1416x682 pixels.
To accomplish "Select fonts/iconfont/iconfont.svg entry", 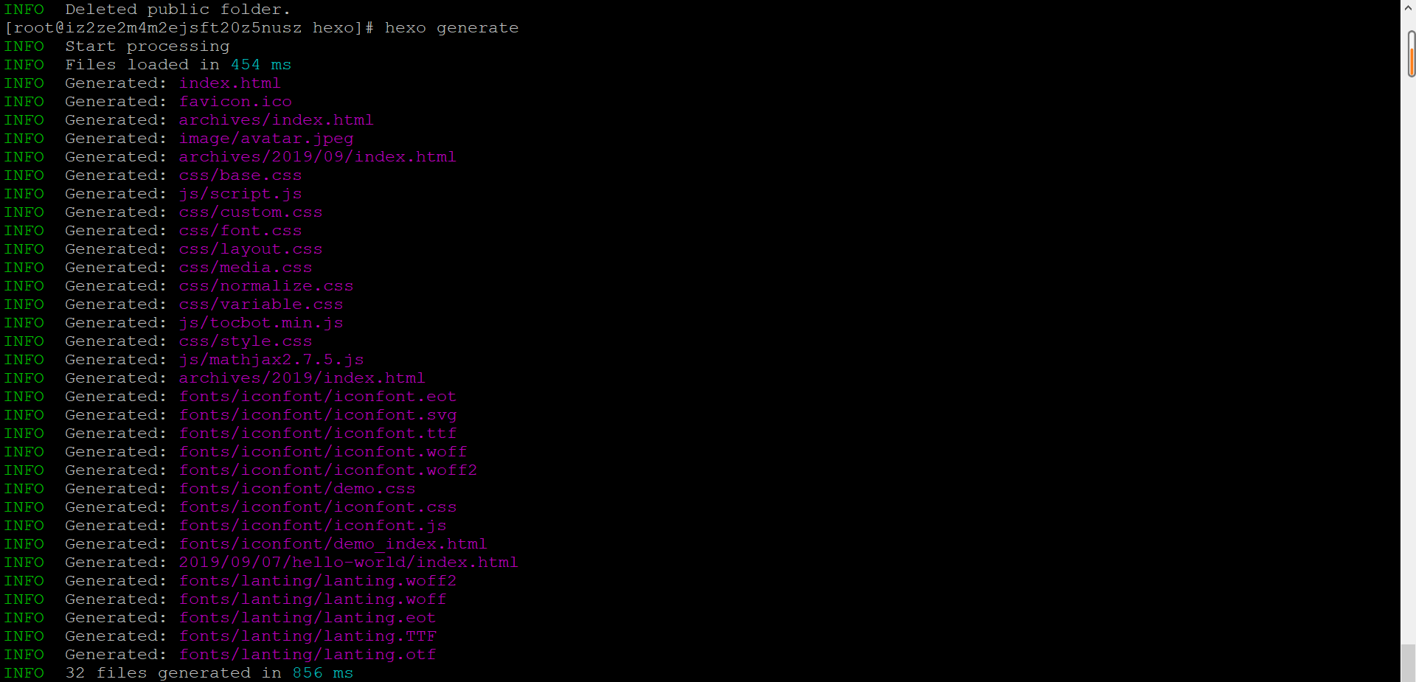I will click(x=317, y=414).
